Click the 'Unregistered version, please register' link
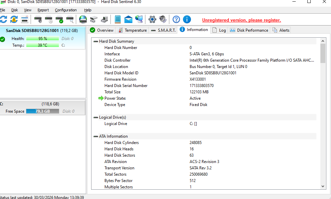Viewport: 331px width, 199px height. [x=242, y=20]
